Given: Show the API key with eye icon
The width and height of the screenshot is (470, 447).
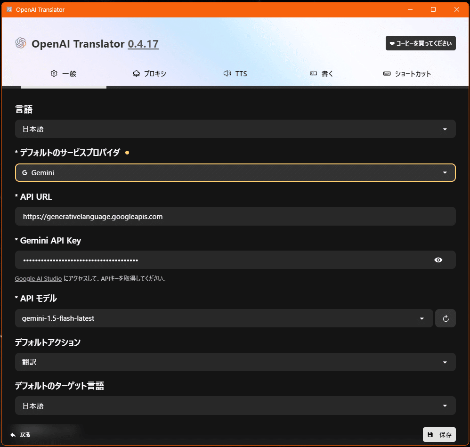Looking at the screenshot, I should coord(438,260).
